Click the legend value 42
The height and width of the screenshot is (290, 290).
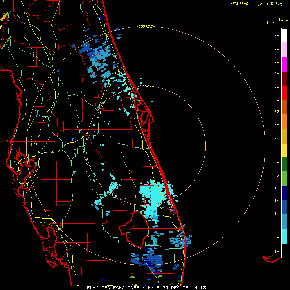coord(277,112)
